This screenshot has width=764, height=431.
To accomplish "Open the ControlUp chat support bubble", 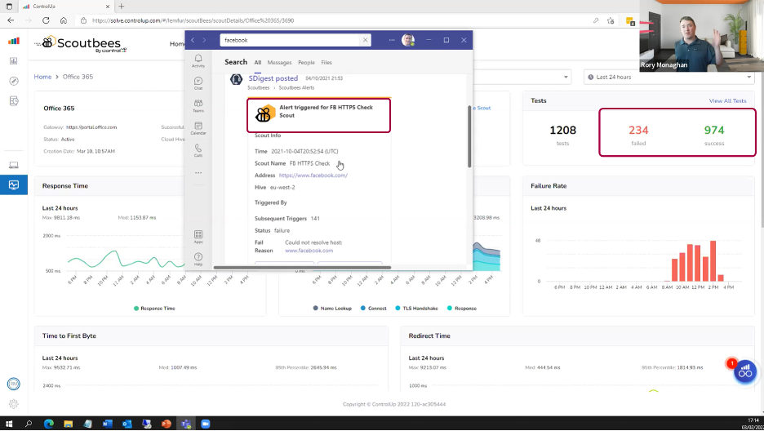I will click(x=745, y=372).
